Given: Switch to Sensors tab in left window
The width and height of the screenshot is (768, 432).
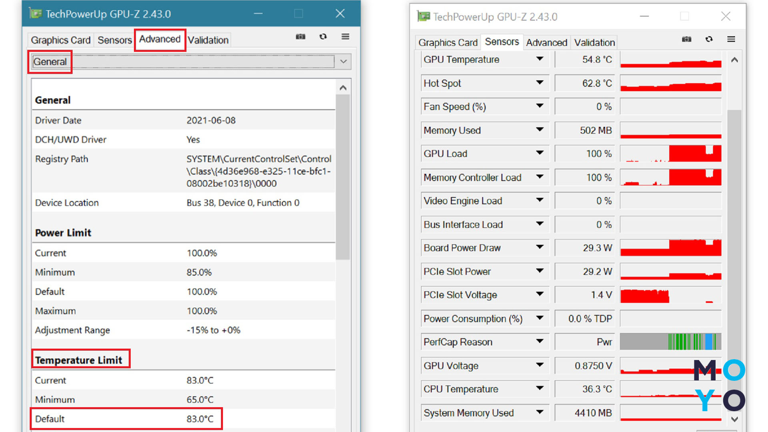Looking at the screenshot, I should (x=114, y=40).
